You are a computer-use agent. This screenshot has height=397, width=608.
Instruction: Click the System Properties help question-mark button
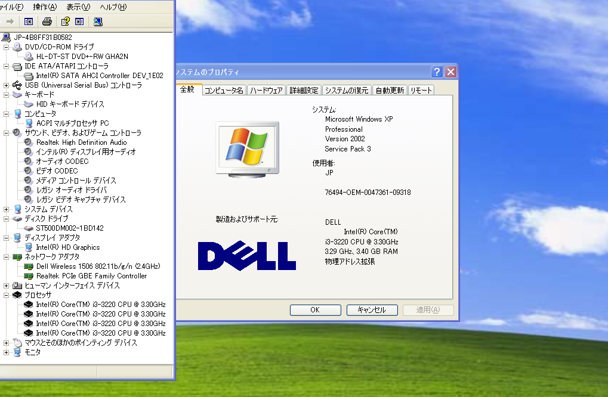tap(437, 72)
